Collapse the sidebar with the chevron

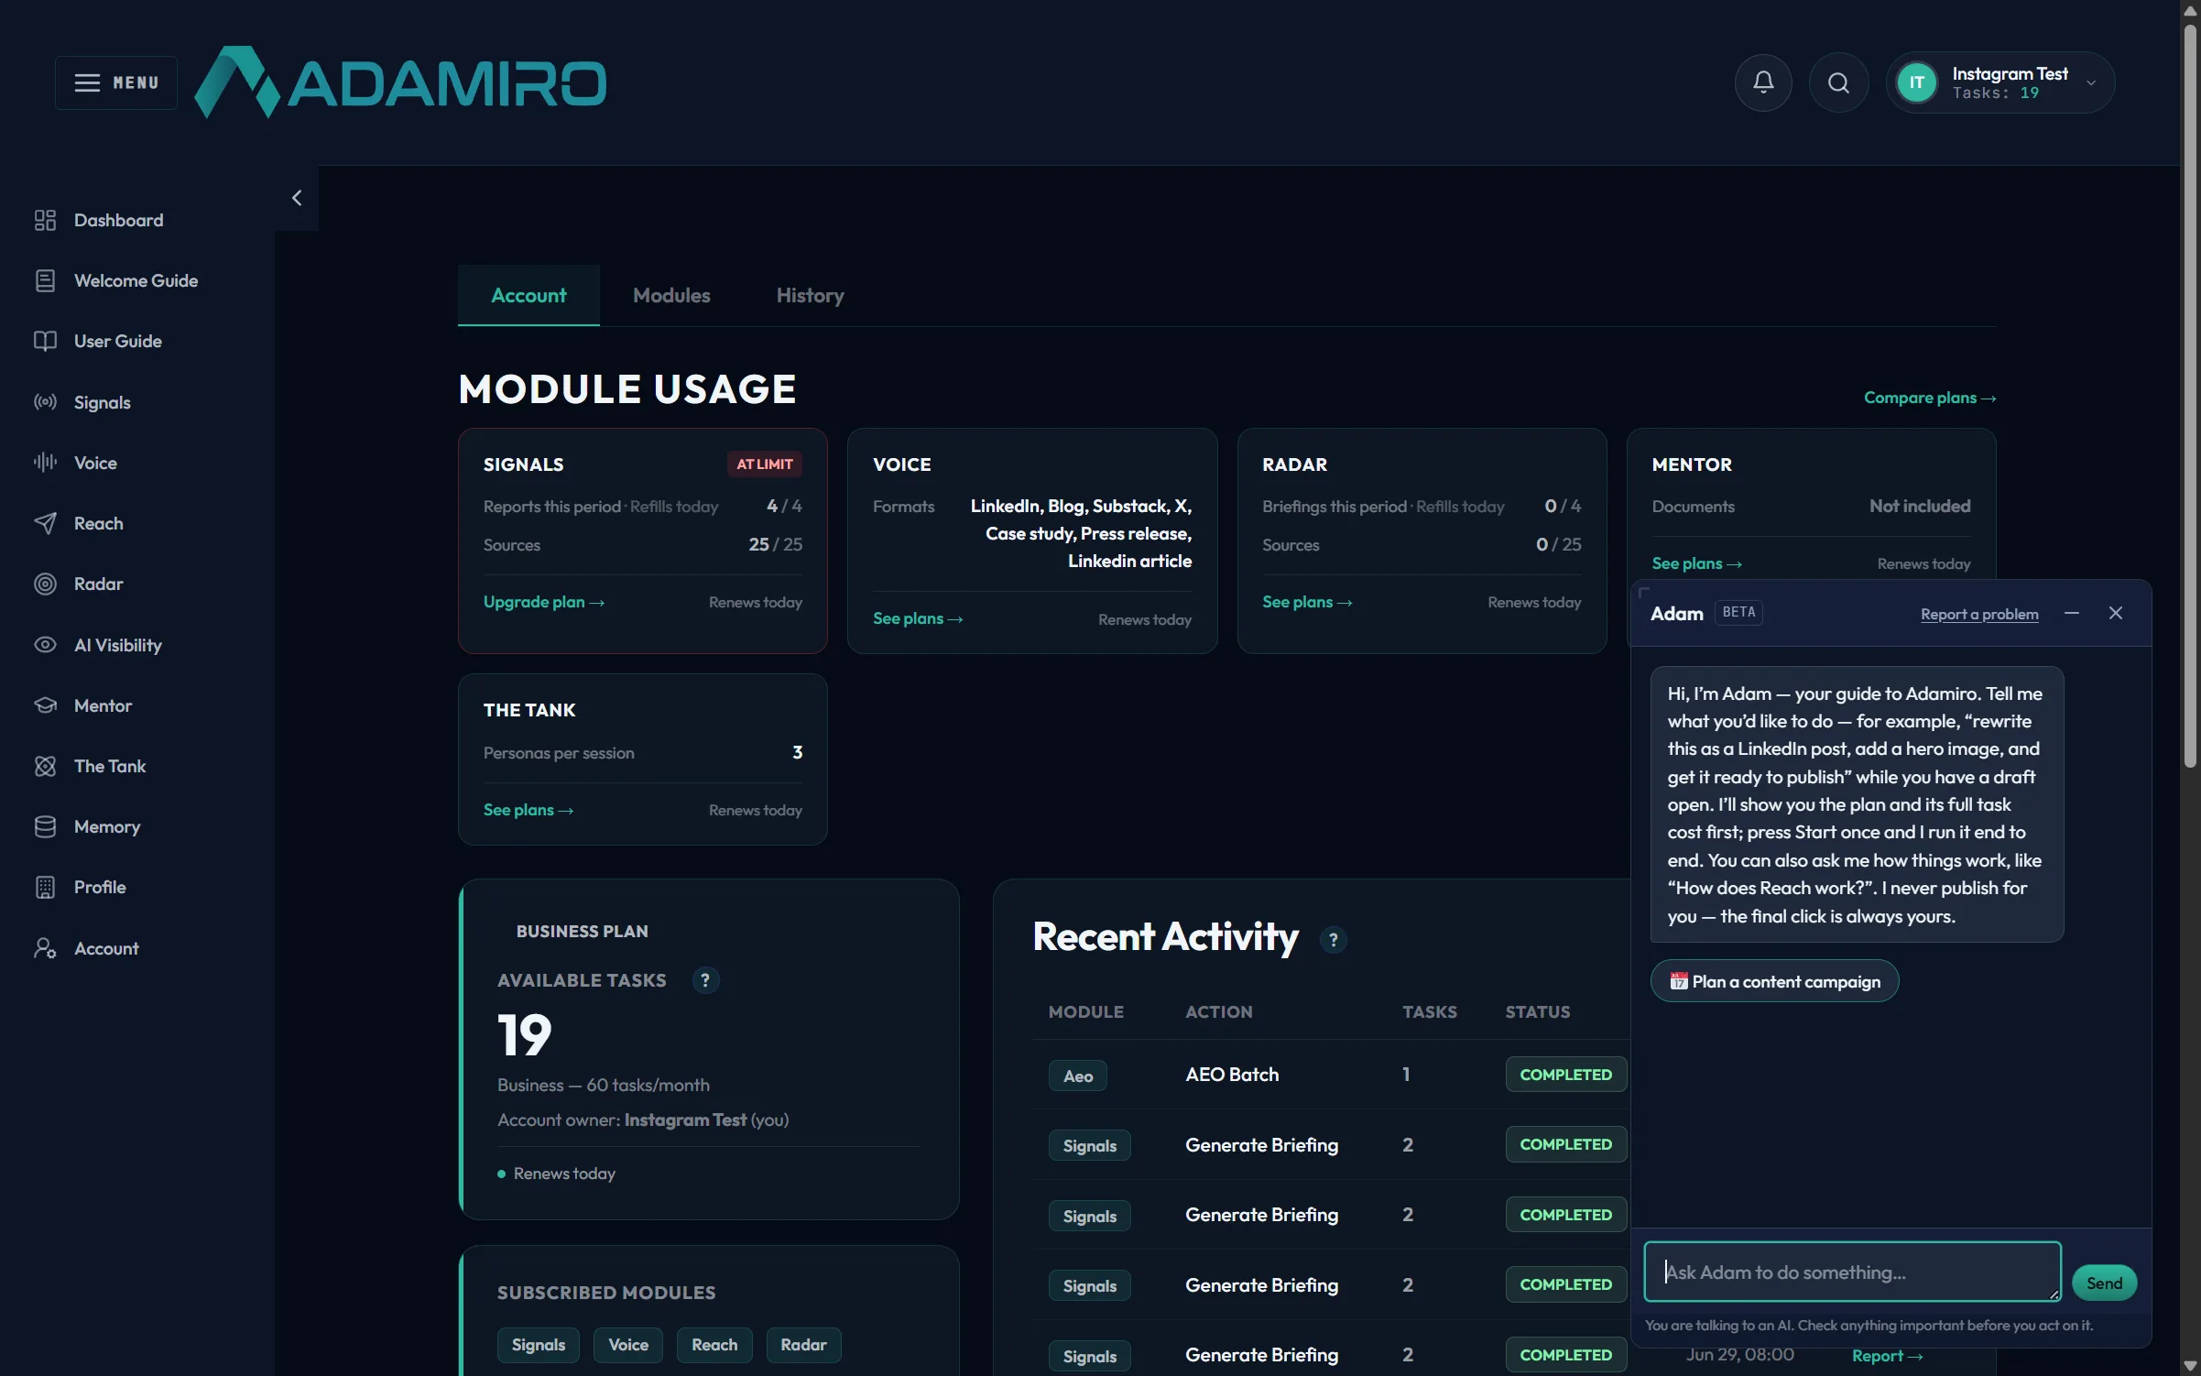tap(297, 198)
